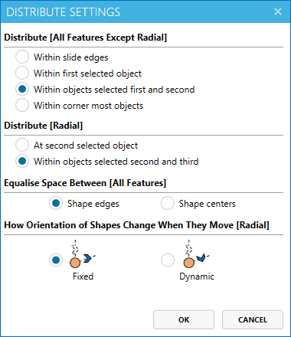
Task: Select the Fixed orientation radio button
Action: click(x=56, y=260)
